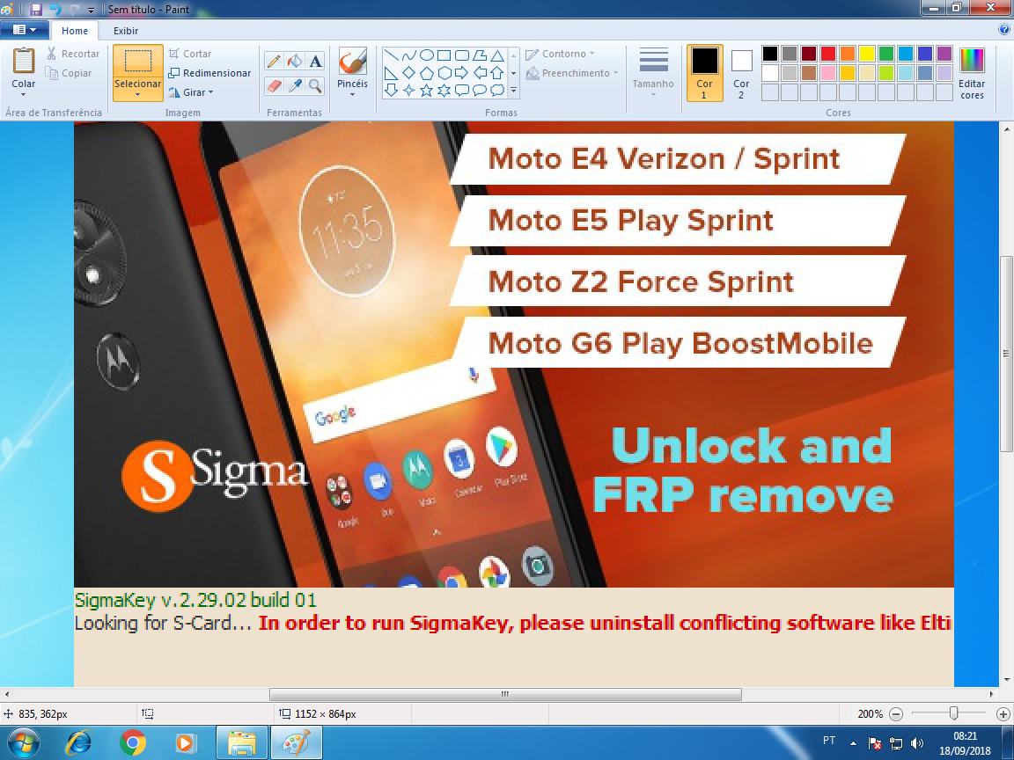
Task: Pick the yellow color swatch
Action: (866, 54)
